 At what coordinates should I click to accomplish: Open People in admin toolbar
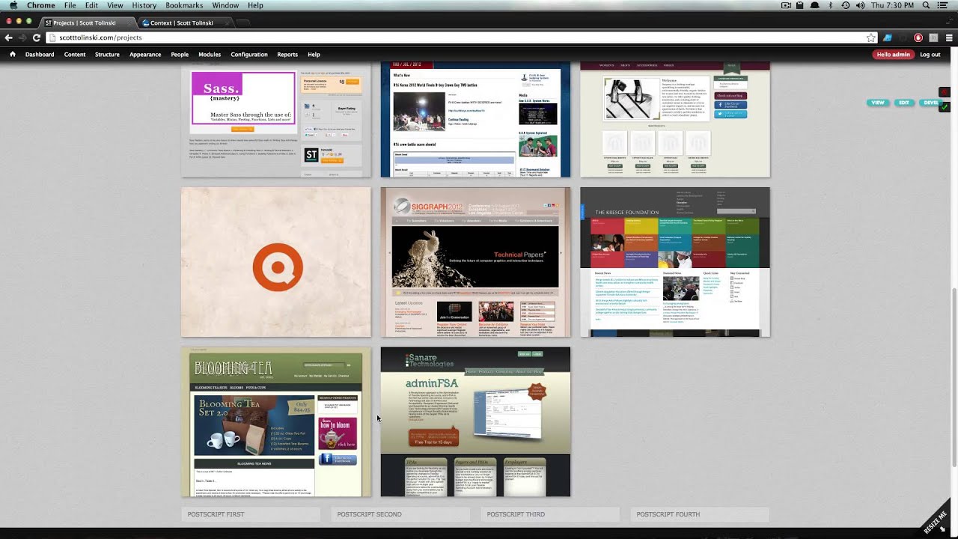click(180, 55)
